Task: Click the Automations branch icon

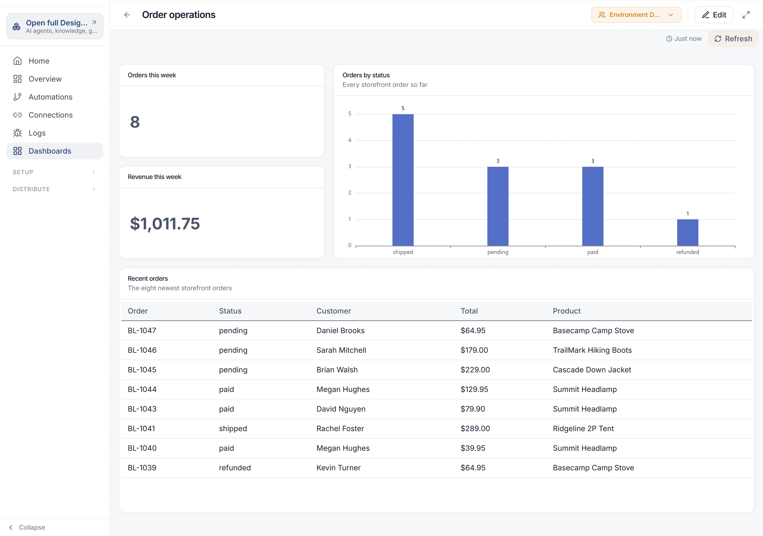Action: [17, 97]
